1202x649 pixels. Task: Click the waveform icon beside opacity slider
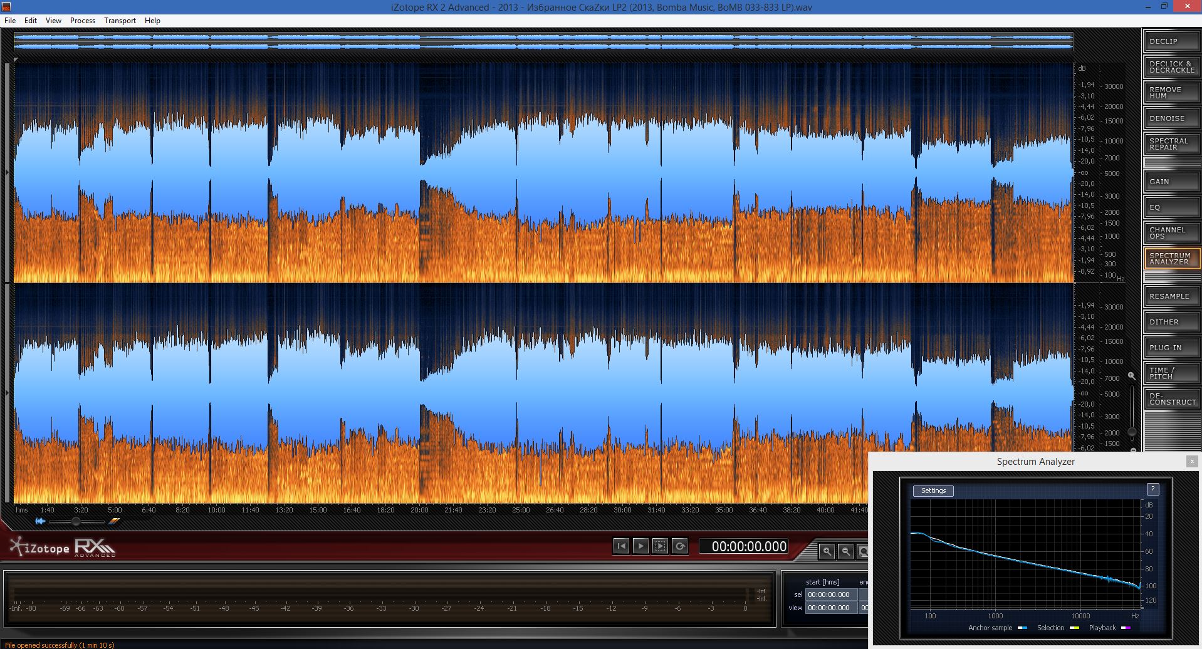40,521
